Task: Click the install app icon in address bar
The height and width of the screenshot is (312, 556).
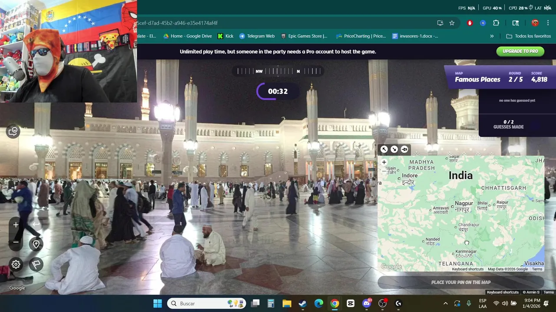Action: pyautogui.click(x=440, y=23)
